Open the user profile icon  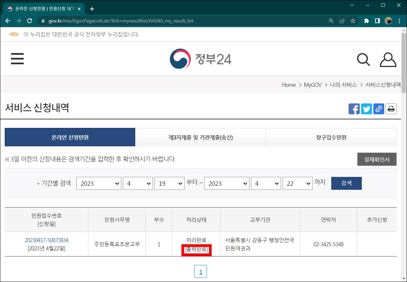(x=388, y=60)
